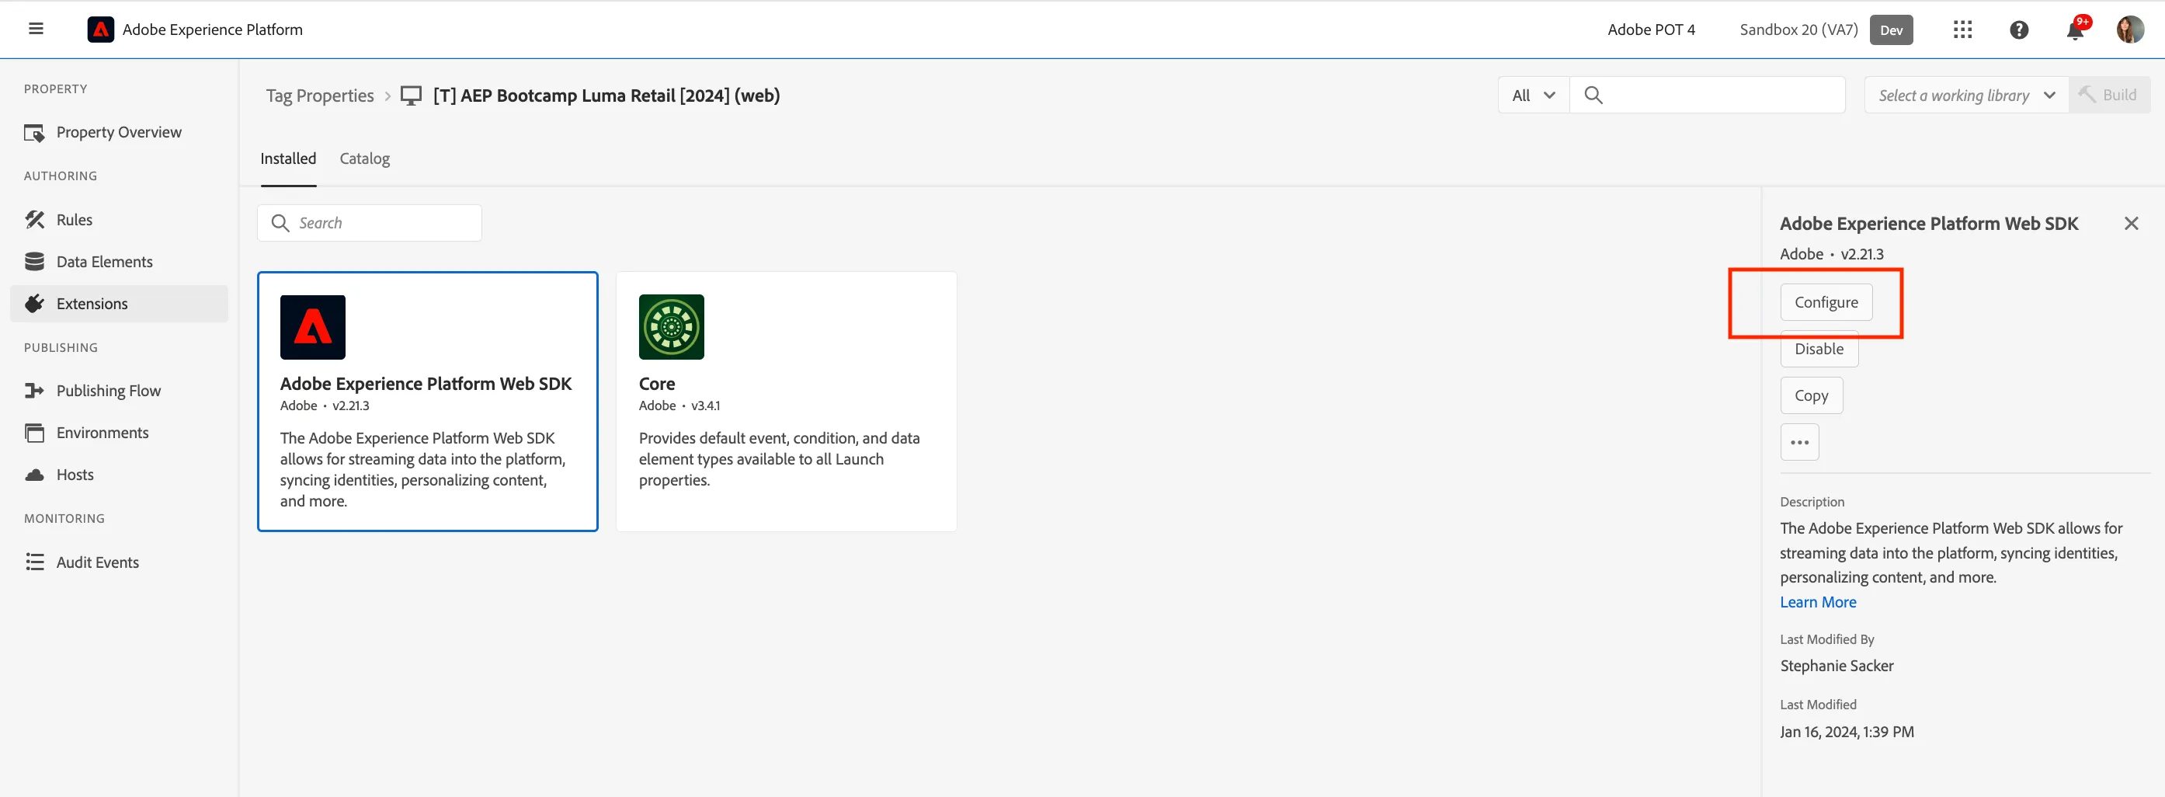Click the Configure button
Image resolution: width=2165 pixels, height=797 pixels.
click(x=1826, y=302)
